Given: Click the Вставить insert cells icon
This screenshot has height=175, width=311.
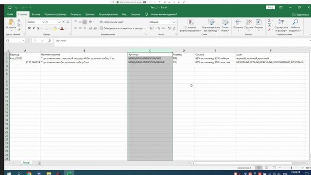Looking at the screenshot, I should click(x=238, y=22).
